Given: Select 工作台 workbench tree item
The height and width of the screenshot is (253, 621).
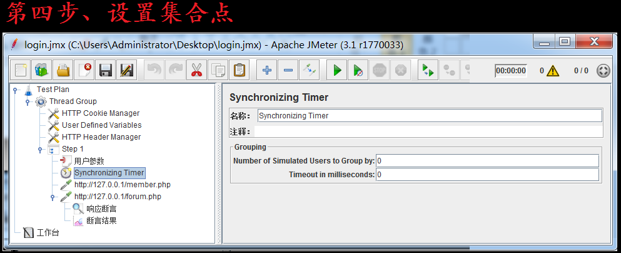Looking at the screenshot, I should (x=48, y=232).
